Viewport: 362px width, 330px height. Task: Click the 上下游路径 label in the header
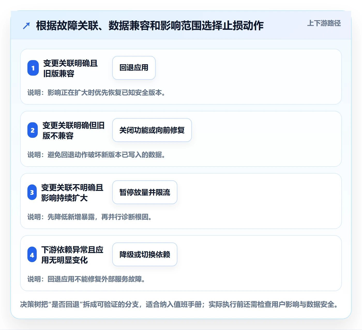pos(324,23)
